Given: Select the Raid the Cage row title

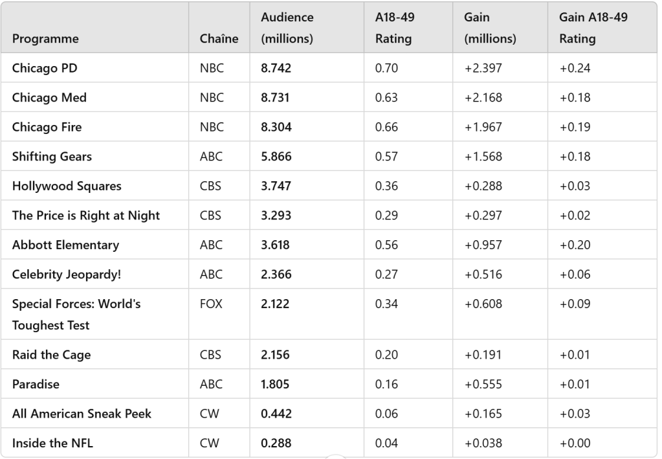Looking at the screenshot, I should click(x=52, y=355).
